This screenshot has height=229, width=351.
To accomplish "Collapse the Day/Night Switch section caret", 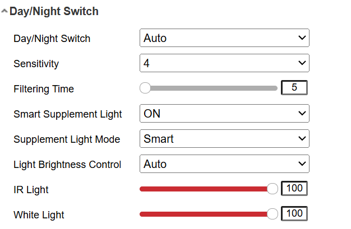I will pos(4,11).
